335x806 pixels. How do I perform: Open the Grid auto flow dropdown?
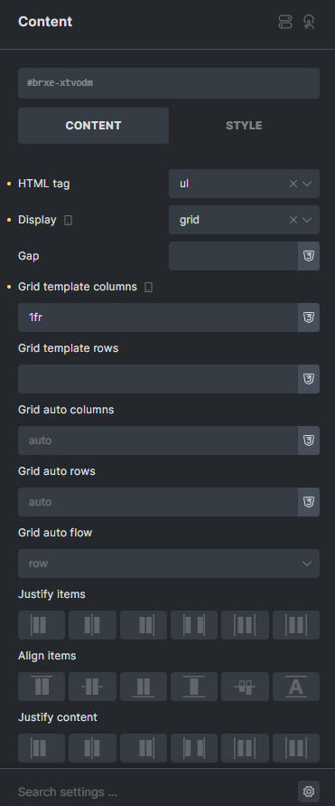pyautogui.click(x=169, y=564)
